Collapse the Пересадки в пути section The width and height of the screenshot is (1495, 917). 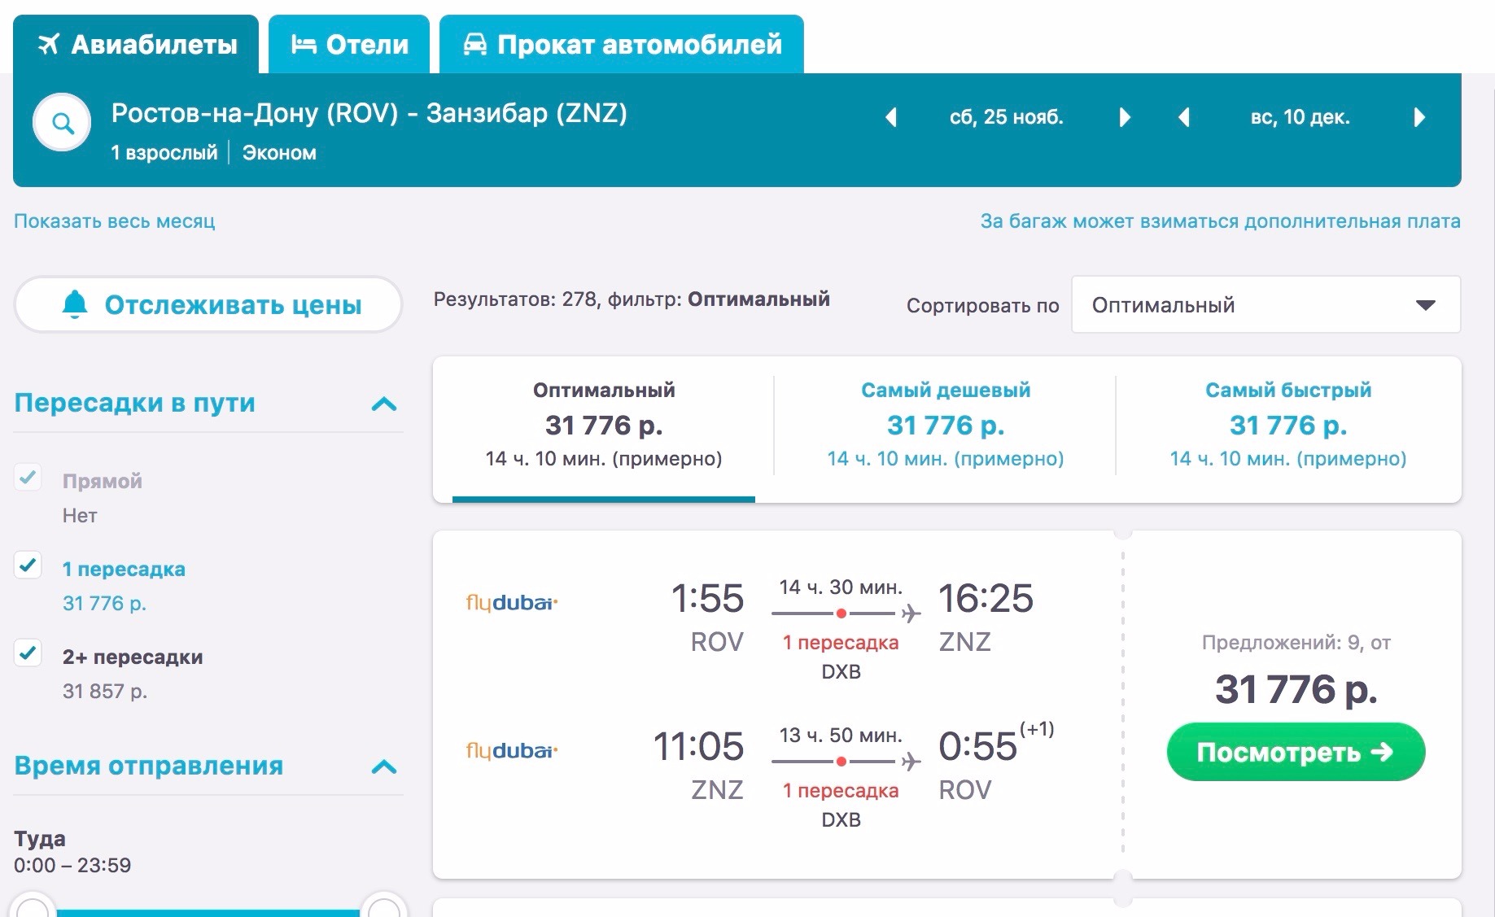(384, 404)
